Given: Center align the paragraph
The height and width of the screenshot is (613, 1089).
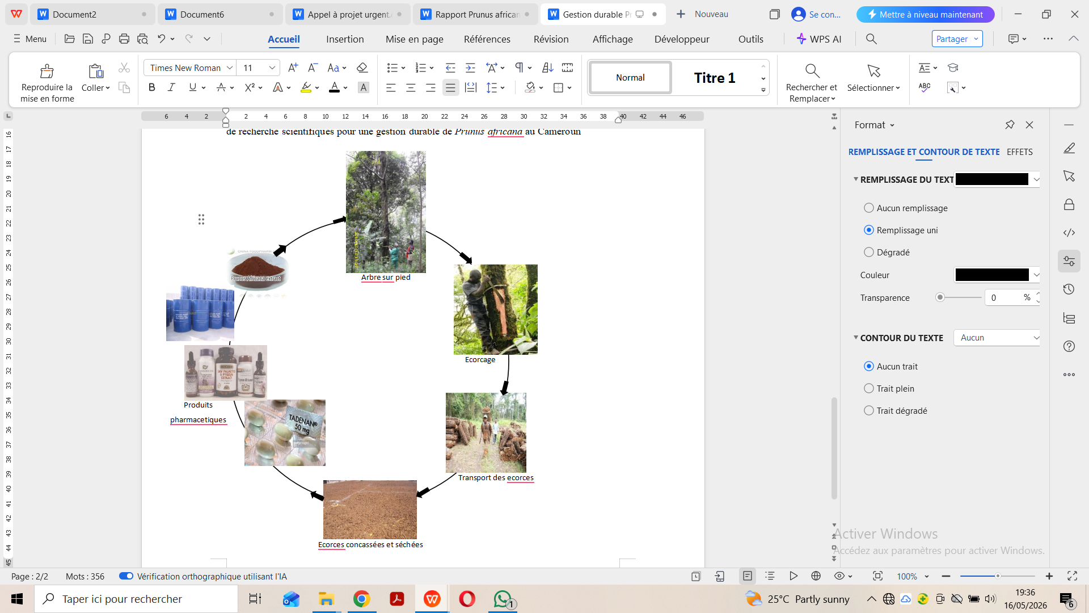Looking at the screenshot, I should 411,87.
